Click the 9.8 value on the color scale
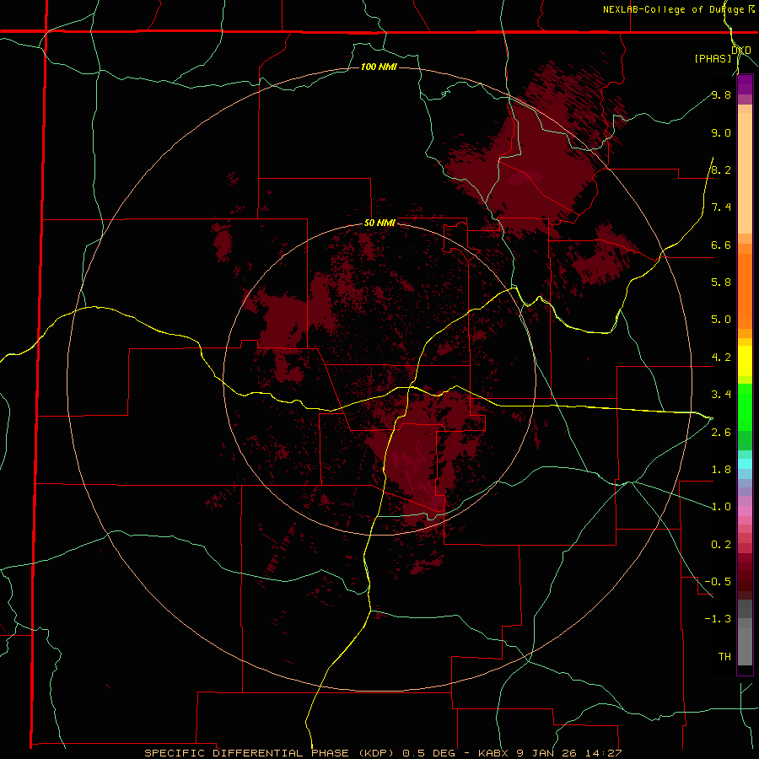759x759 pixels. click(x=721, y=94)
